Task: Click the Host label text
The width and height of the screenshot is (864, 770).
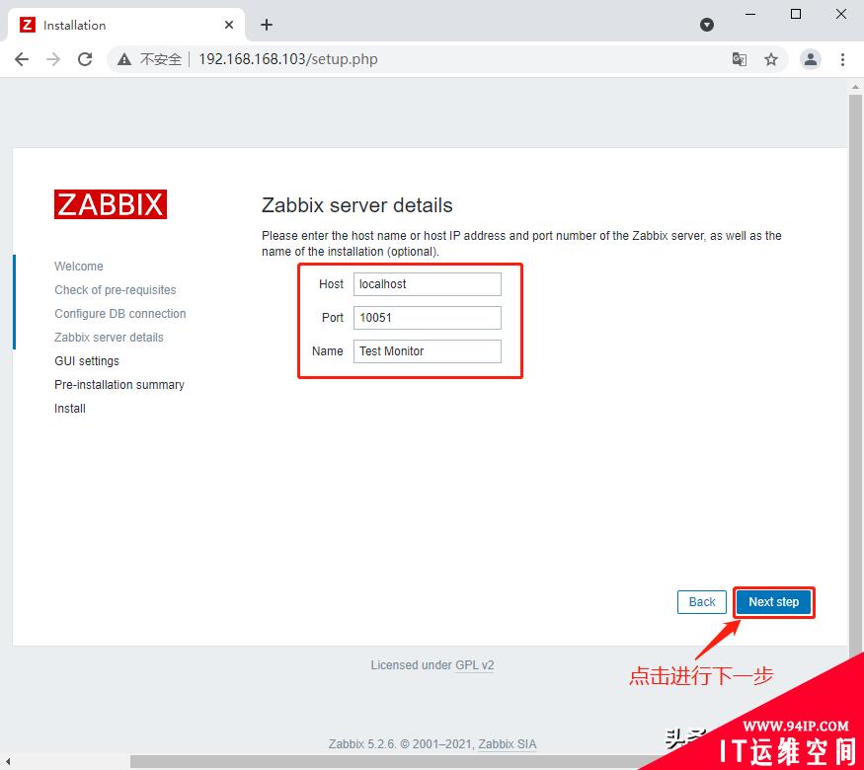Action: click(x=331, y=284)
